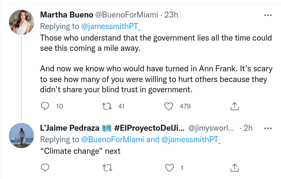Like Martha Bueno's tweet
Screen dimensions: 281x179
coord(169,106)
